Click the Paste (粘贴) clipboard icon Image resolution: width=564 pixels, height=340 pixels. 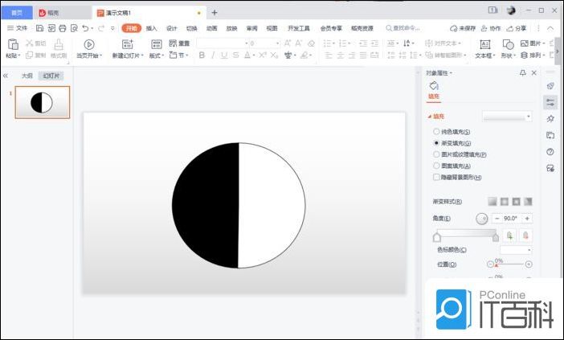[12, 44]
